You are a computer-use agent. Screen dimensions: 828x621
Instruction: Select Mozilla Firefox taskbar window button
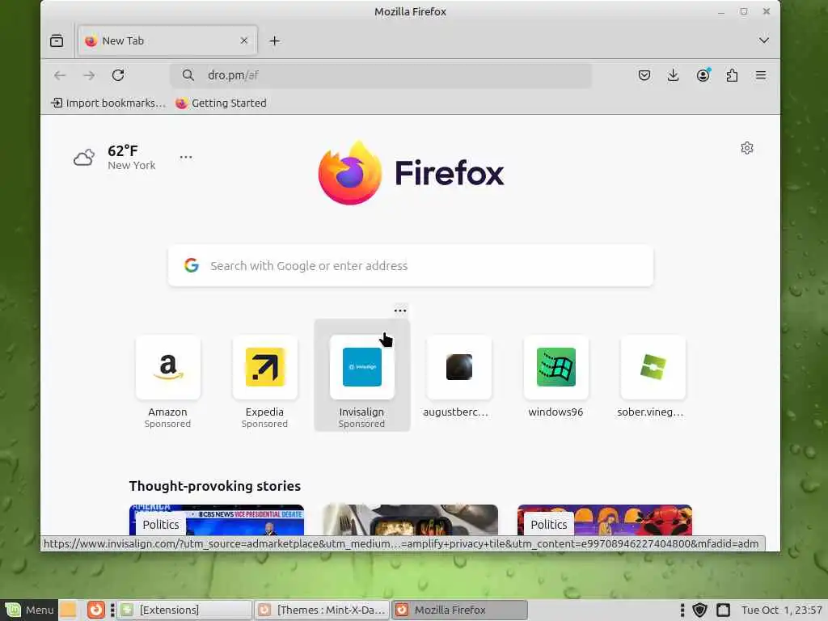pyautogui.click(x=459, y=610)
